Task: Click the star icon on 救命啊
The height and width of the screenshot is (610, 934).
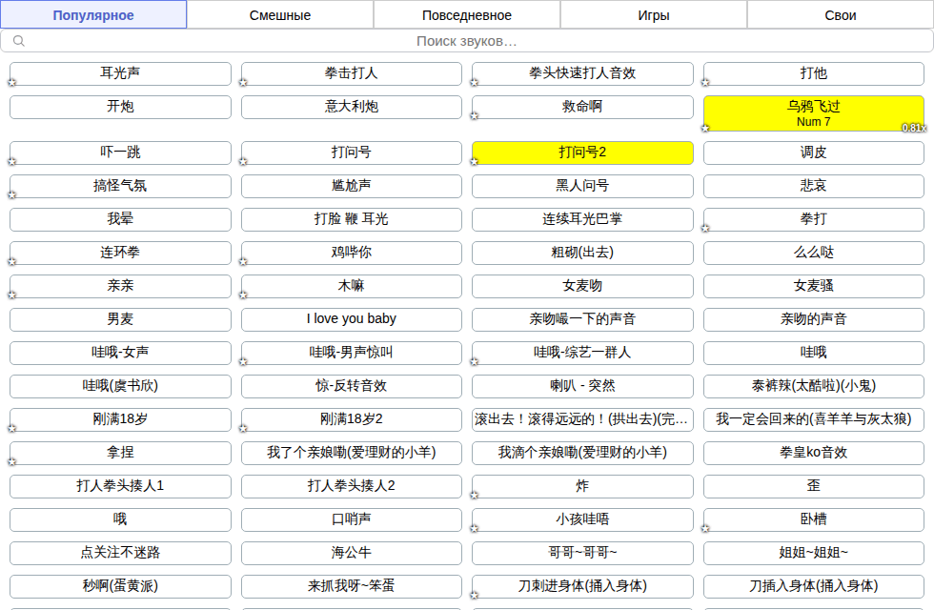Action: [475, 115]
